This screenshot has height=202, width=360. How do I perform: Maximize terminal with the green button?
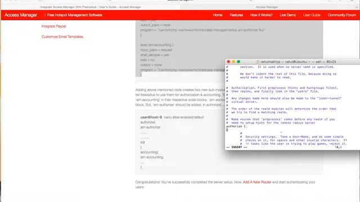(238, 62)
